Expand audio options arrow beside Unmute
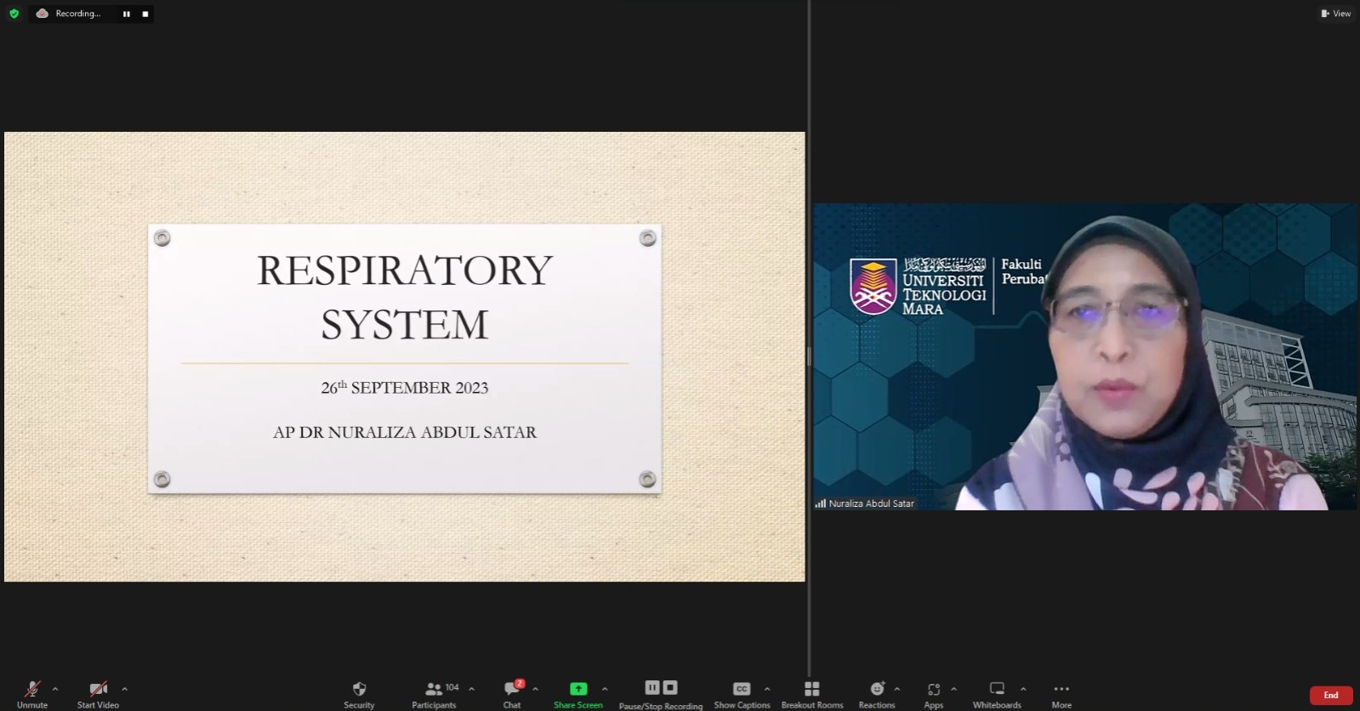1360x711 pixels. coord(55,689)
